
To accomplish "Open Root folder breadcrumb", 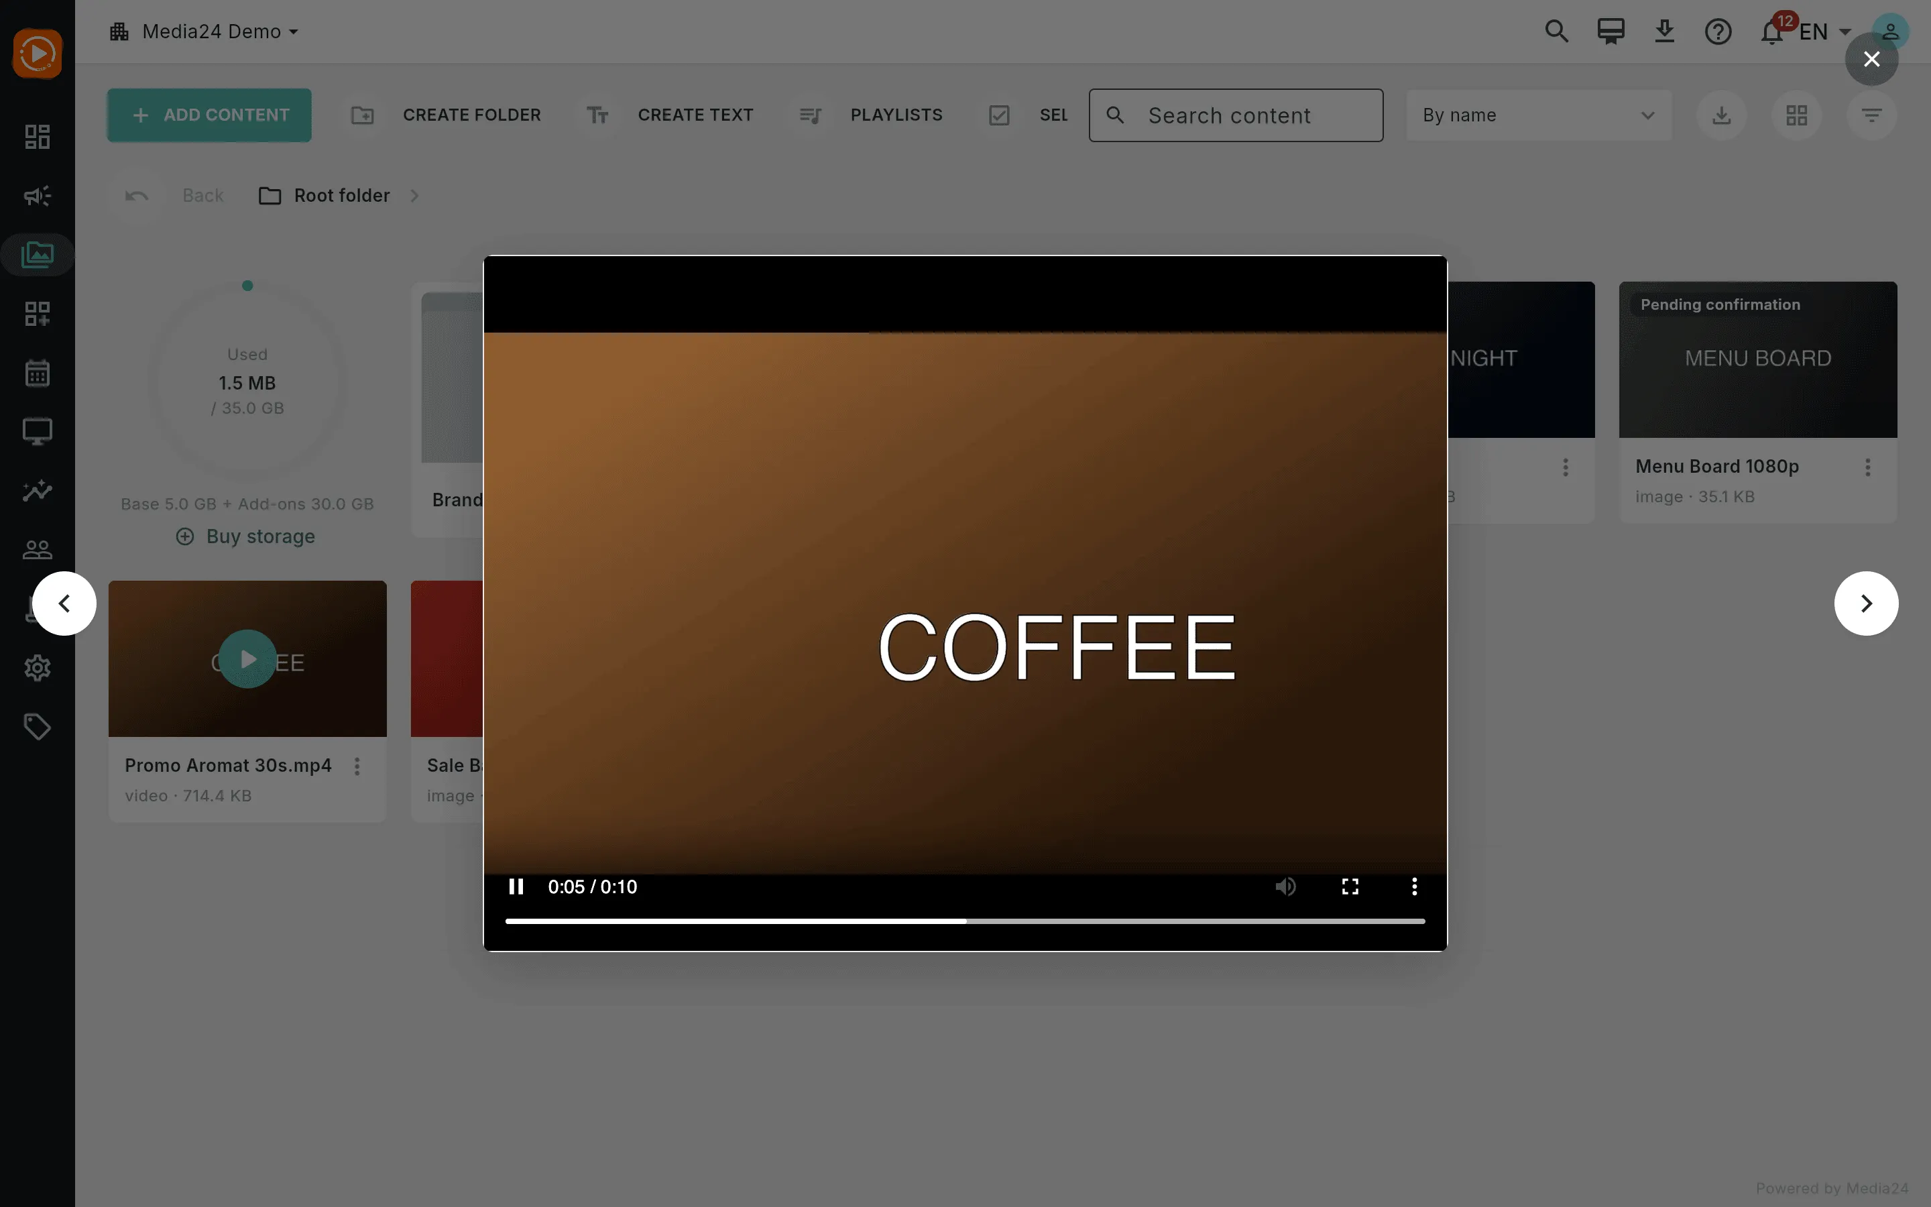I will [x=325, y=196].
